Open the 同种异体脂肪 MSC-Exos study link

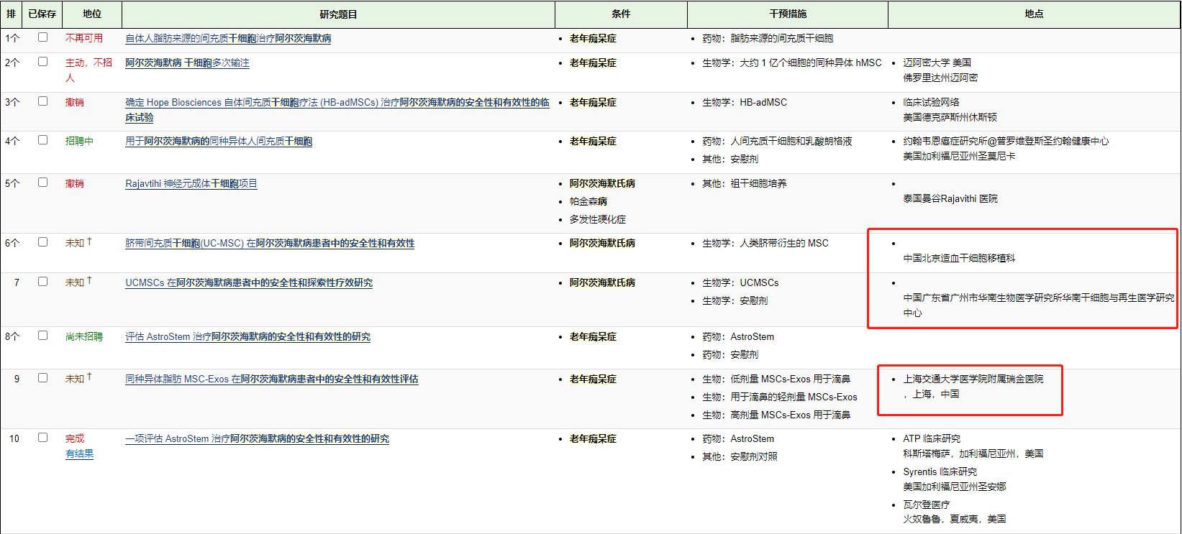[x=271, y=379]
